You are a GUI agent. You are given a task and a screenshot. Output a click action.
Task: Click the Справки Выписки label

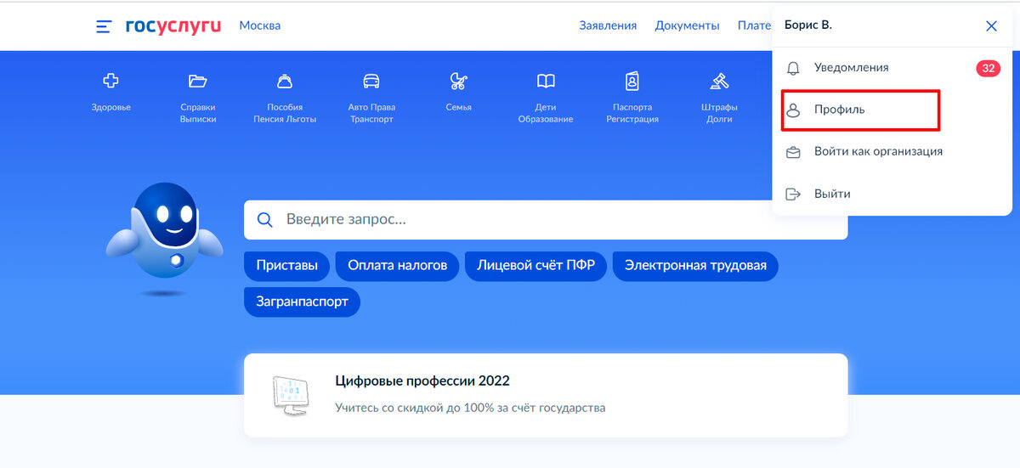coord(198,113)
